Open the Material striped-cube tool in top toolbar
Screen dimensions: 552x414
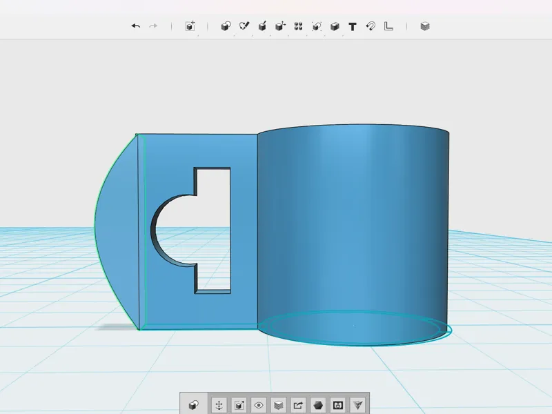[425, 26]
